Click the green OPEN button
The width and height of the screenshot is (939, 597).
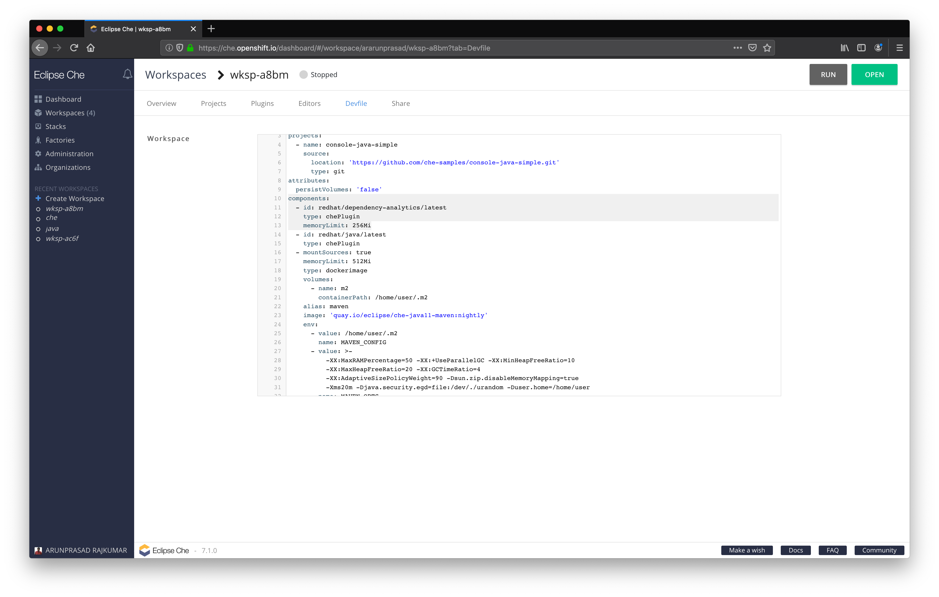(874, 74)
